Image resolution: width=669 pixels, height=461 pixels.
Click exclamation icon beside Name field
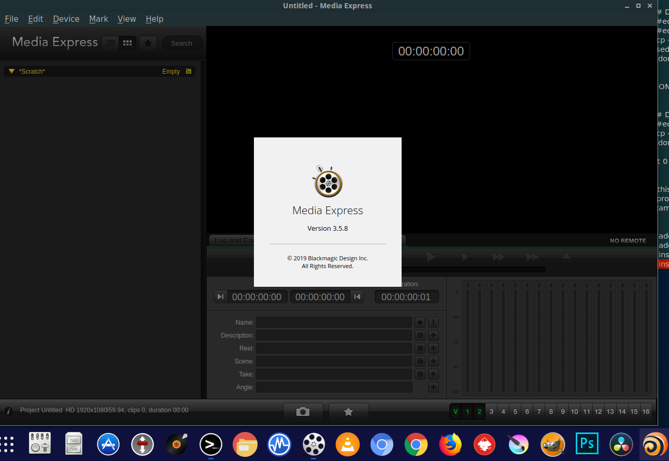click(x=434, y=323)
